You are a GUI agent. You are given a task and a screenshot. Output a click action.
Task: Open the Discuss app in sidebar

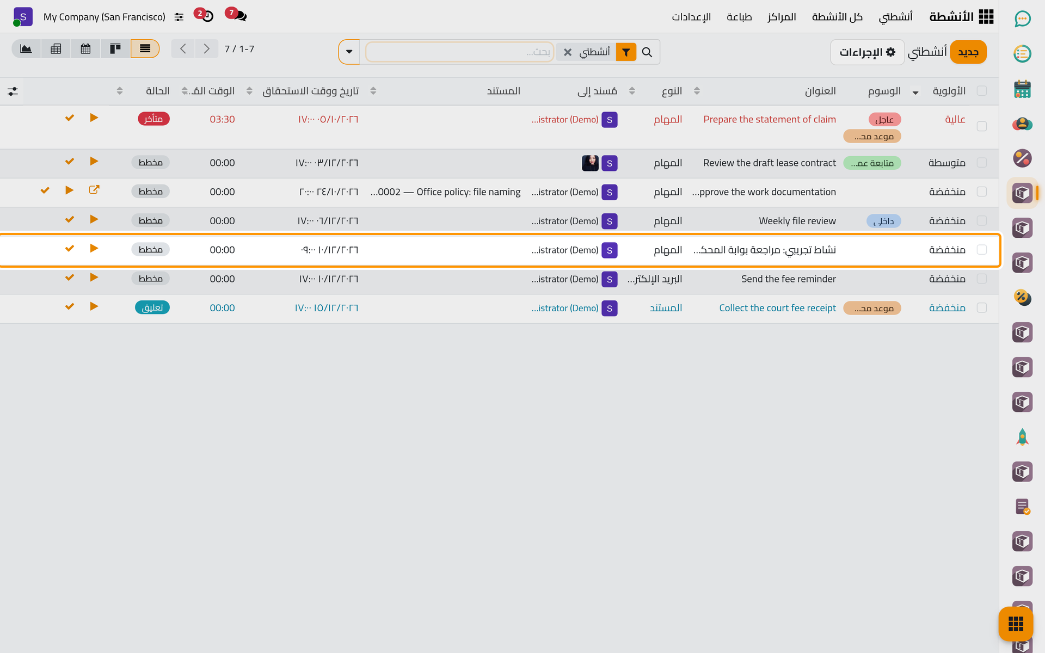pos(1022,19)
